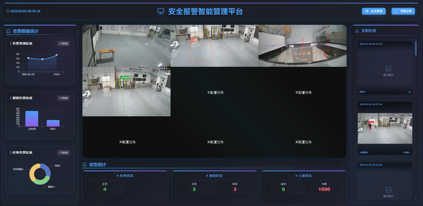The height and width of the screenshot is (206, 423).
Task: Open the 后台管理 backend management page
Action: click(374, 11)
